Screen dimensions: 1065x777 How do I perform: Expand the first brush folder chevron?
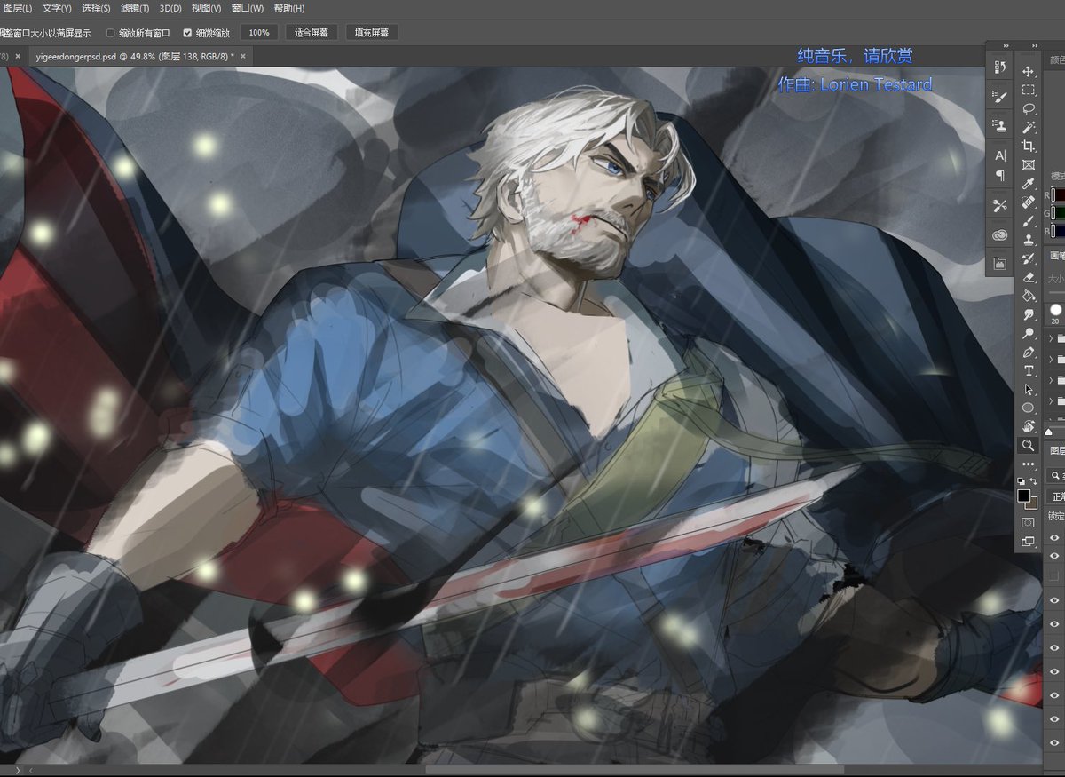point(1052,338)
